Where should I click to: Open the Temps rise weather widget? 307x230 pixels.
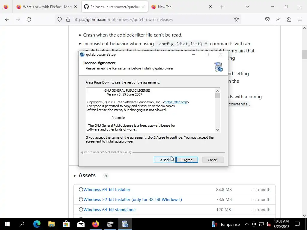pos(226,224)
